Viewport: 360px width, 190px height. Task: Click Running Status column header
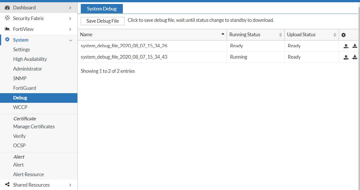256,35
